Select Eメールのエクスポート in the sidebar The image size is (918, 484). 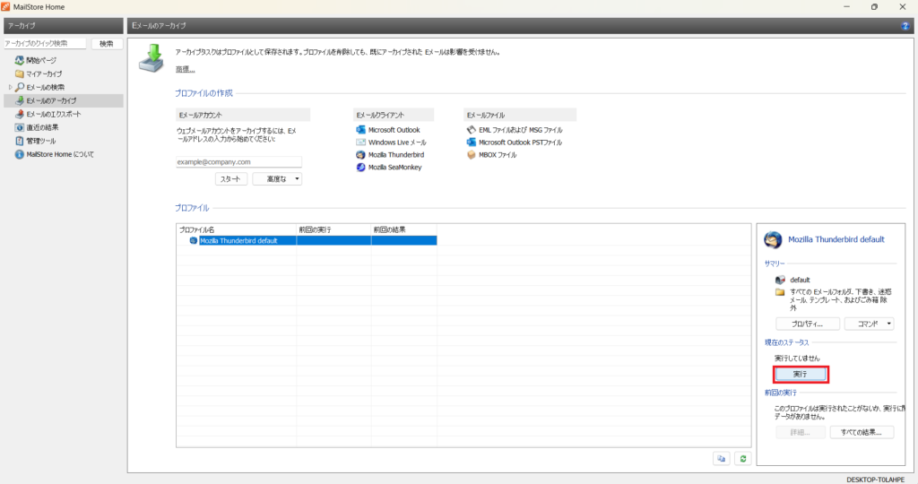point(53,114)
